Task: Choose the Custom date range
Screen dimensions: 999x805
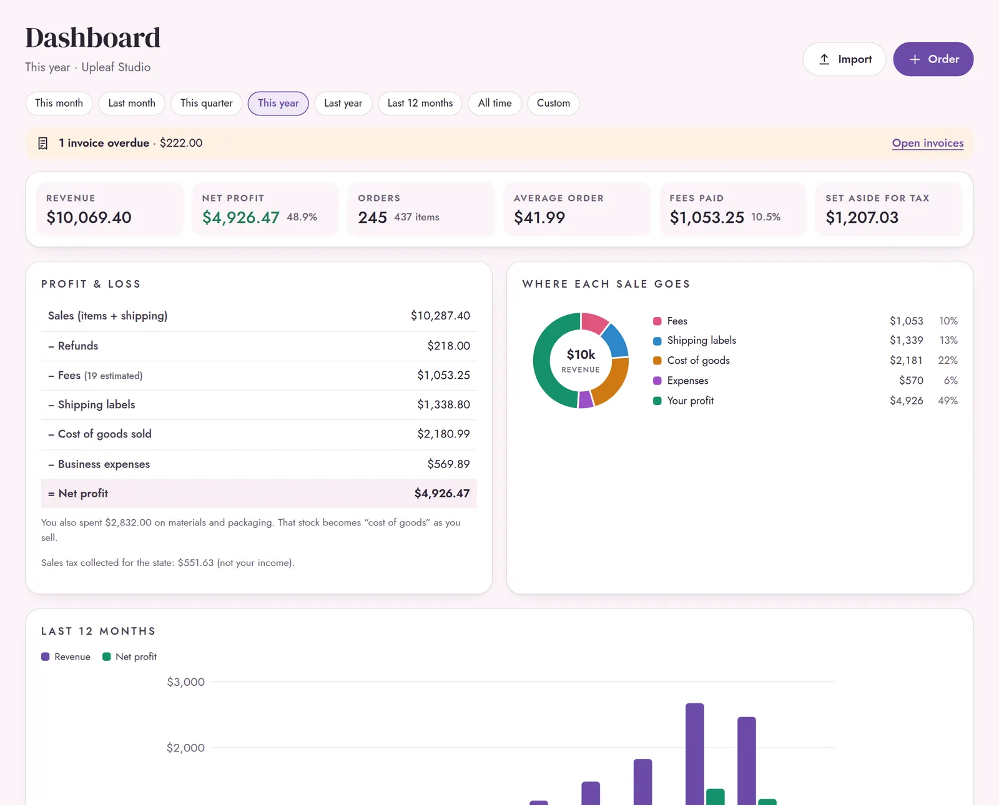Action: click(554, 104)
